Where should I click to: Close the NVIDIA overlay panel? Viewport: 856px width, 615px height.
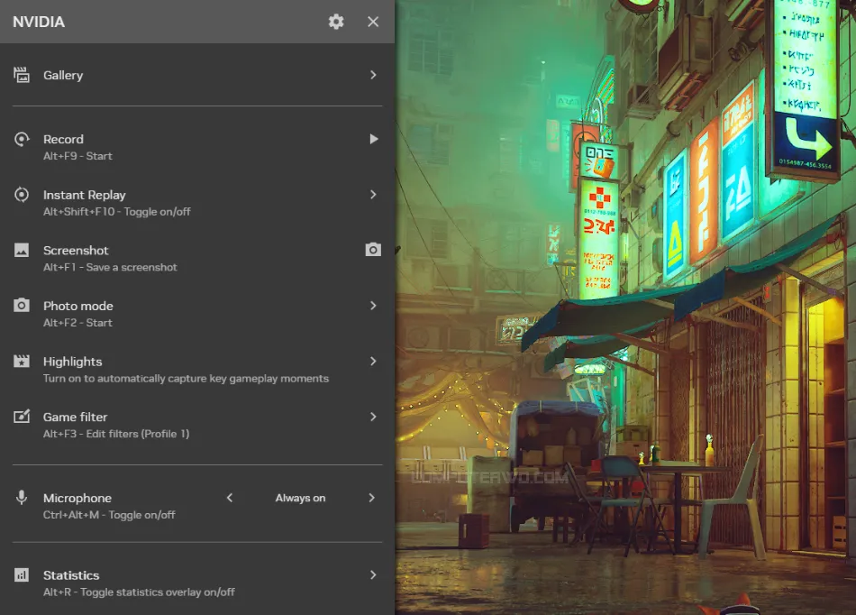pos(373,22)
